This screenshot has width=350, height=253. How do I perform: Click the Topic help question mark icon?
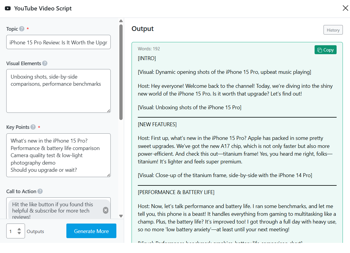pos(22,29)
